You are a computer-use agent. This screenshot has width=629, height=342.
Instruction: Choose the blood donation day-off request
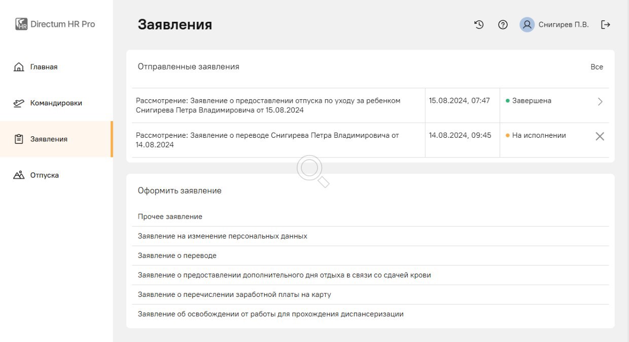284,275
